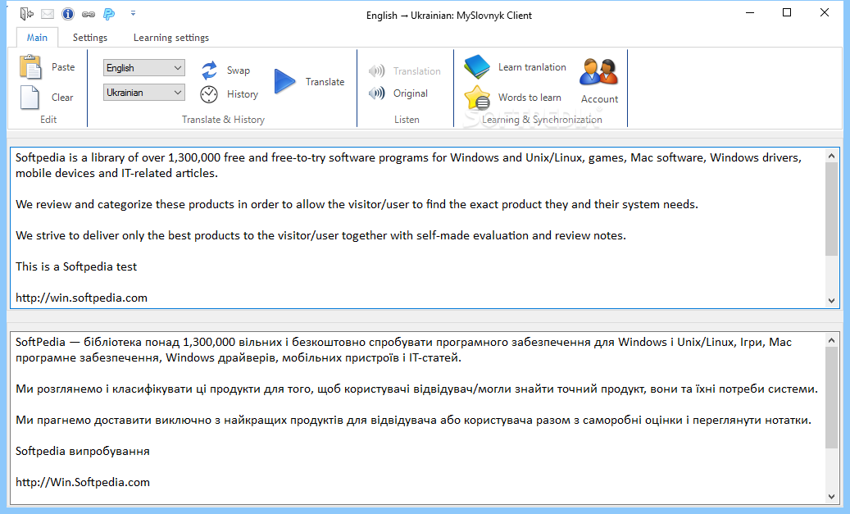Click the PayPal donate icon
The width and height of the screenshot is (850, 514).
pyautogui.click(x=109, y=14)
